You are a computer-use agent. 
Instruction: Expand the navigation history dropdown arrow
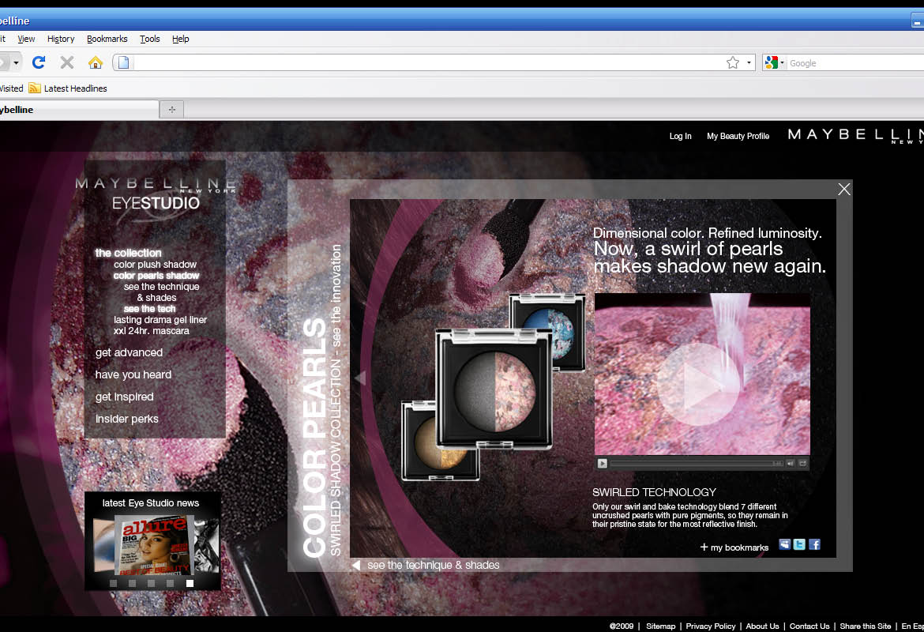16,62
